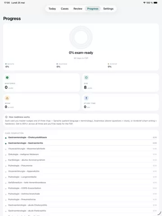This screenshot has width=162, height=216.
Task: Tap the 17:00 clock in status bar
Action: [x=7, y=3]
